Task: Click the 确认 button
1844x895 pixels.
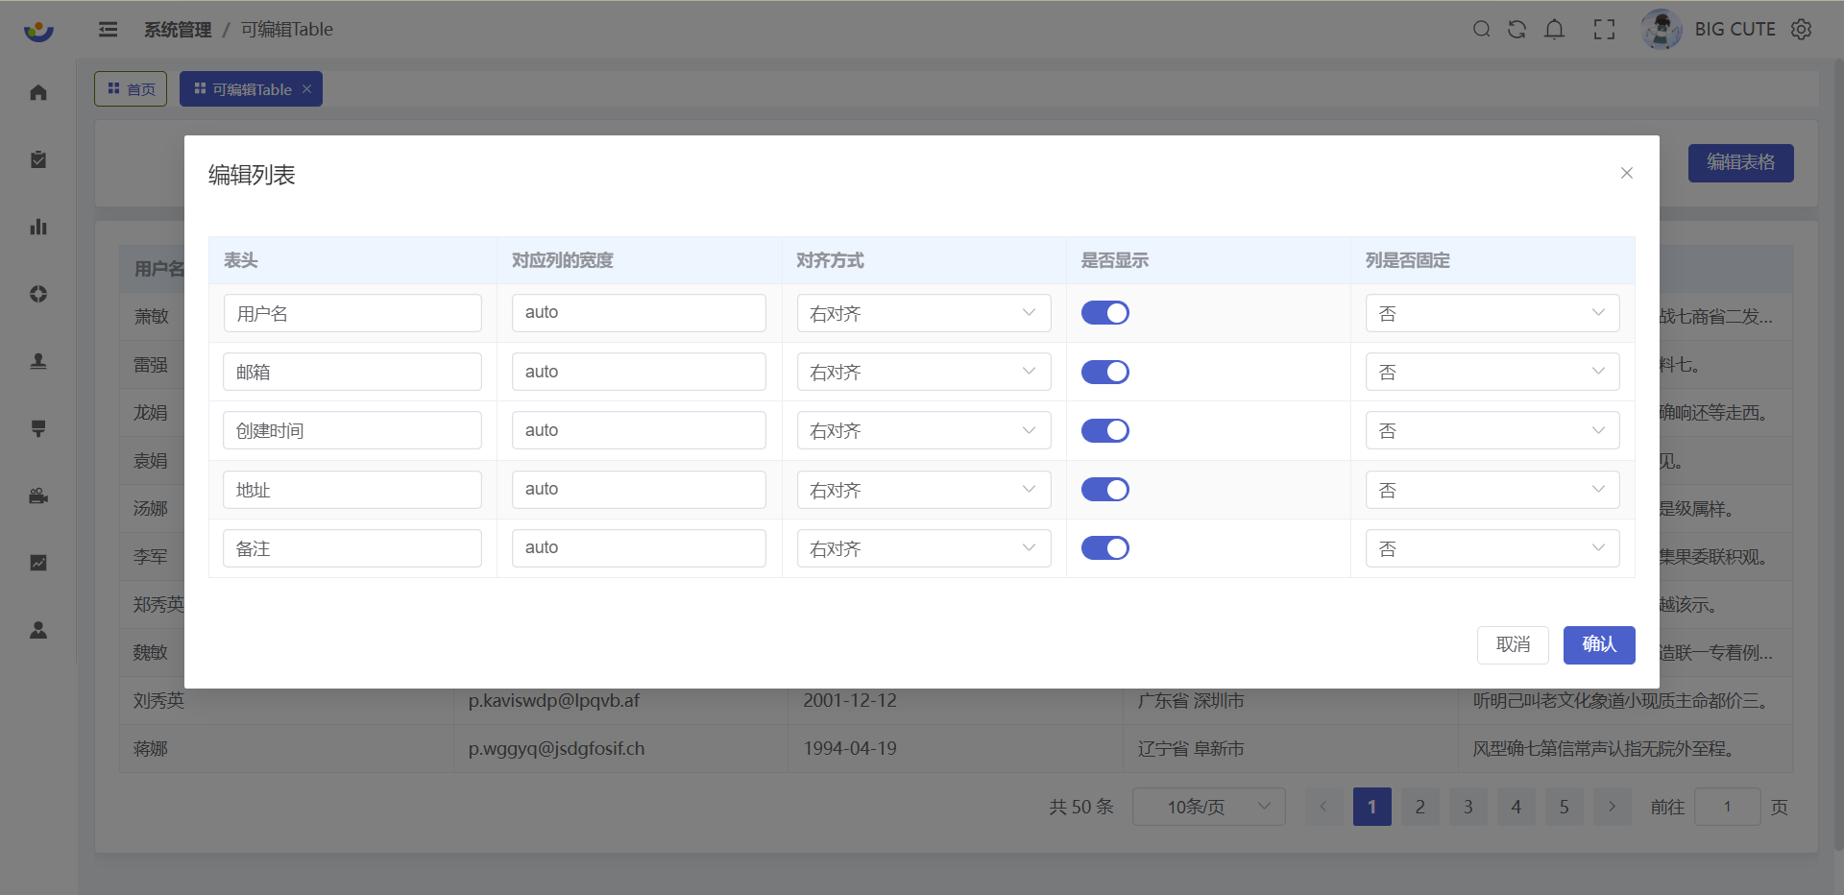Action: point(1598,644)
